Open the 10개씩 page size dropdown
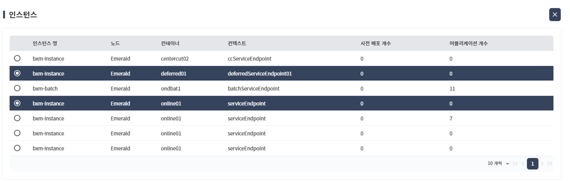Screen dimensions: 570x181 tap(498, 164)
